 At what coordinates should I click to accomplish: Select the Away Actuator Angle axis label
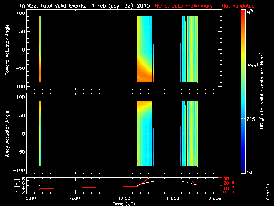point(7,134)
